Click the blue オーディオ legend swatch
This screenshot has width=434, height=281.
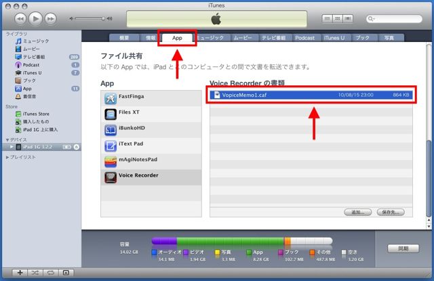[x=154, y=252]
